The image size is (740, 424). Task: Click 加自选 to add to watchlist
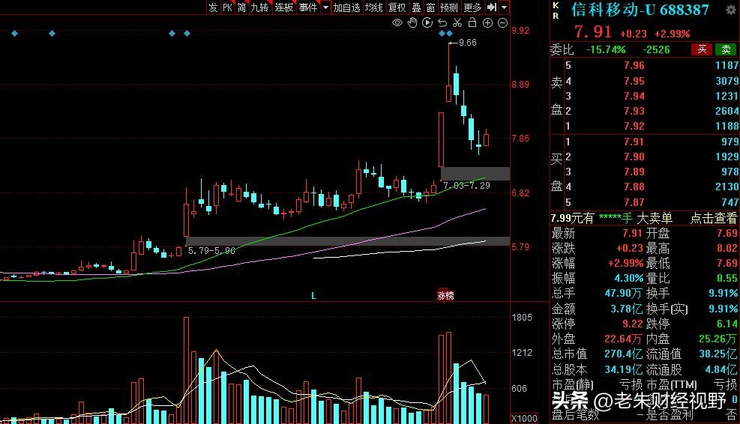click(x=346, y=7)
